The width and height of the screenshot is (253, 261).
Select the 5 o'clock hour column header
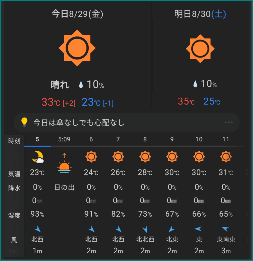coord(37,139)
